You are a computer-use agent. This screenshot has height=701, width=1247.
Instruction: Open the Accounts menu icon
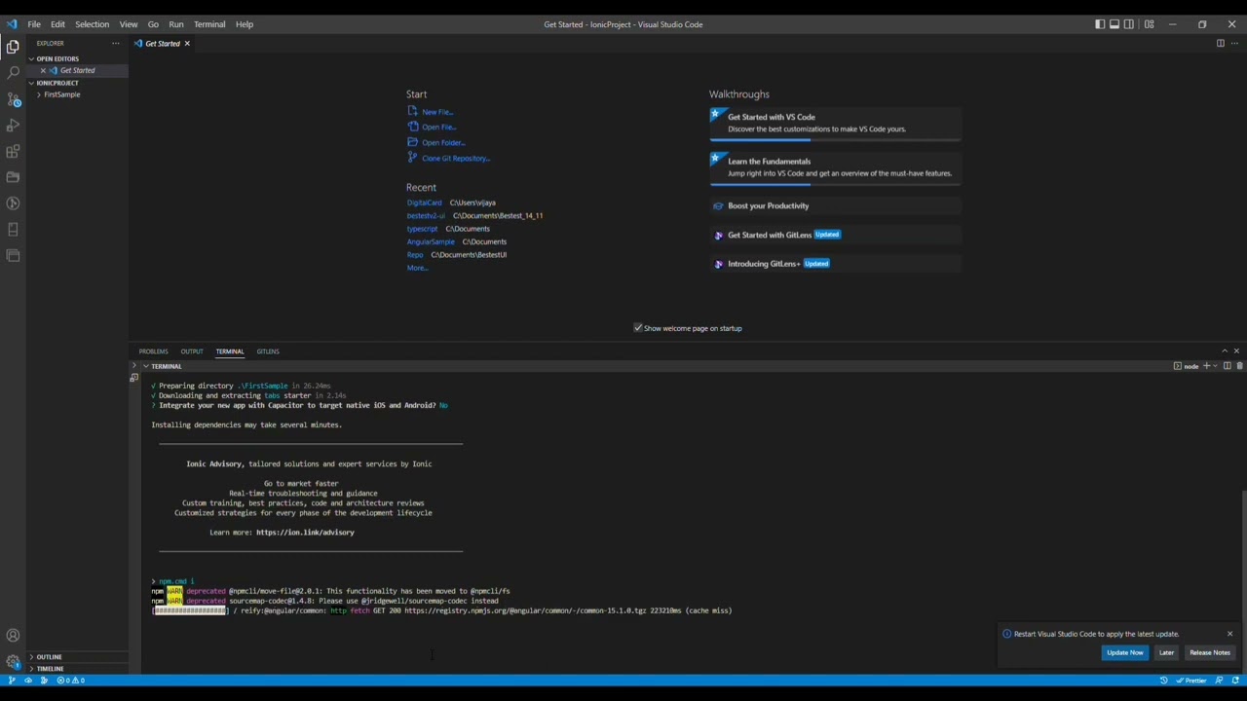pos(13,636)
